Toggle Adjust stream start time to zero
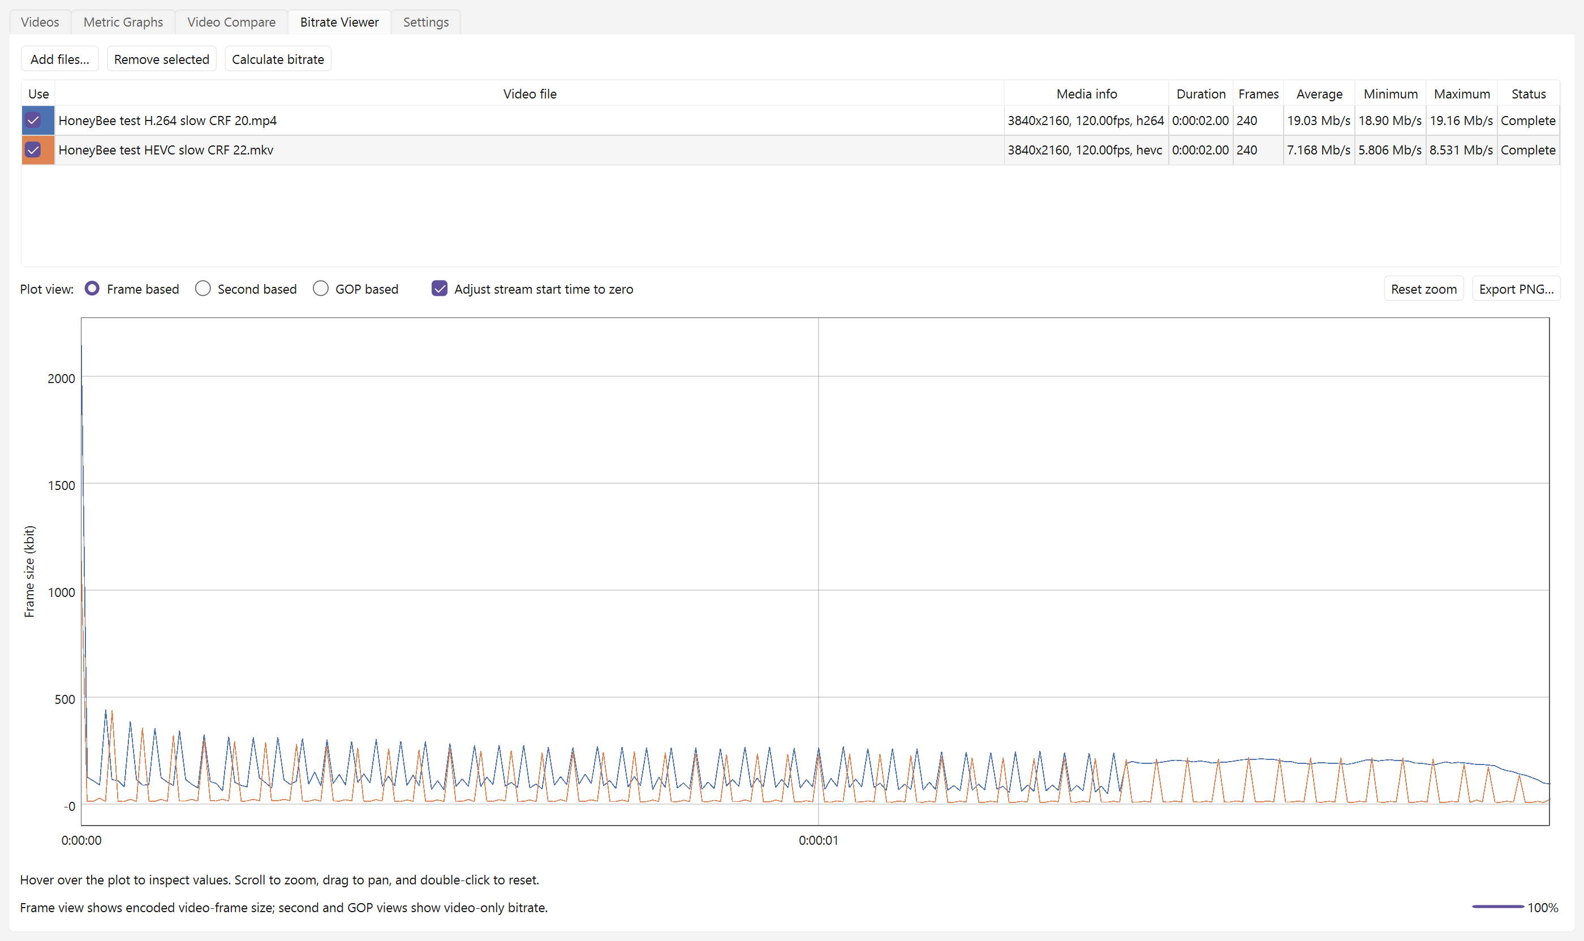 (x=439, y=289)
